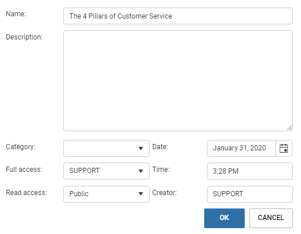Confirm the dialog with OK

pos(224,218)
